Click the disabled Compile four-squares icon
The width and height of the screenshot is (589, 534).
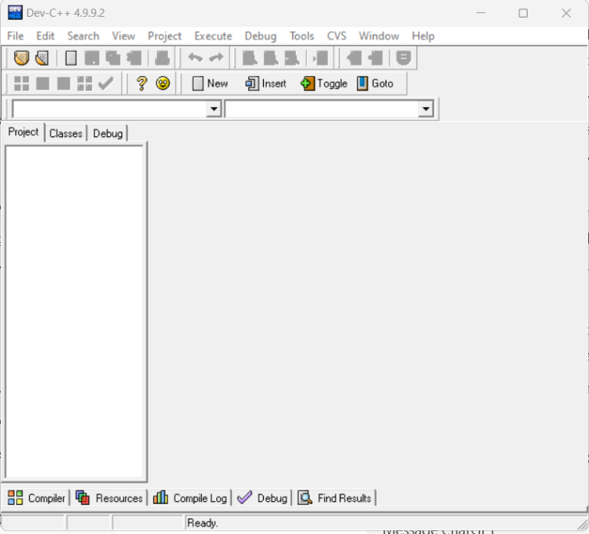pyautogui.click(x=21, y=84)
